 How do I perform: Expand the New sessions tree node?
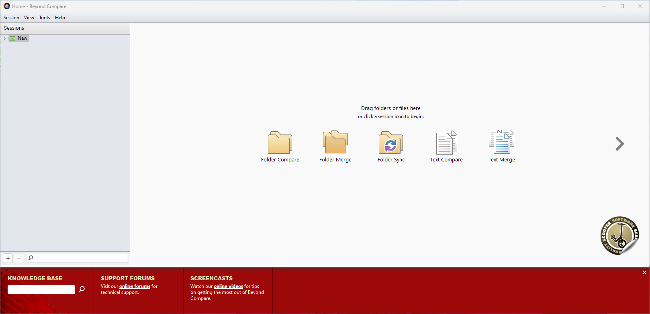4,39
